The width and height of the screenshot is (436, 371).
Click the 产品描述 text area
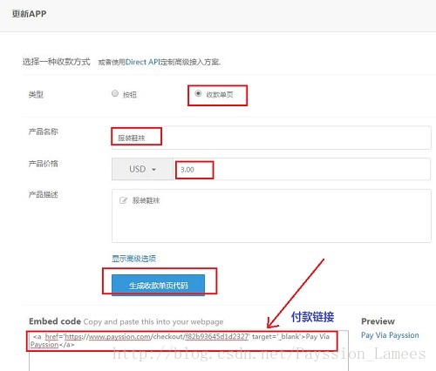pos(271,216)
